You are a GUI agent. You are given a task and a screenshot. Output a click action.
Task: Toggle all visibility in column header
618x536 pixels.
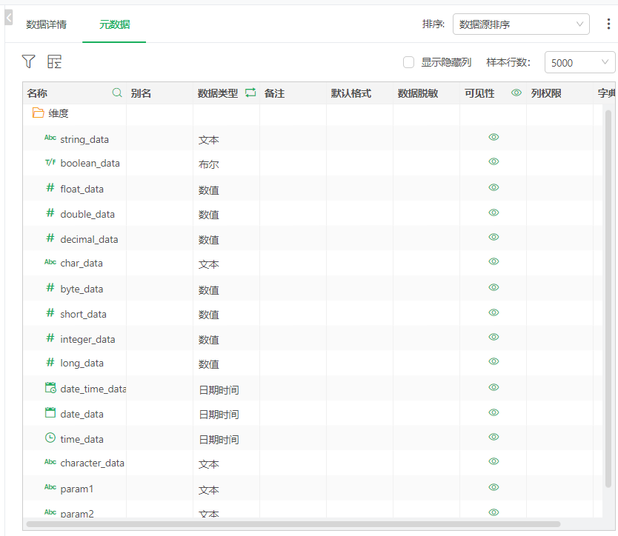pos(516,93)
